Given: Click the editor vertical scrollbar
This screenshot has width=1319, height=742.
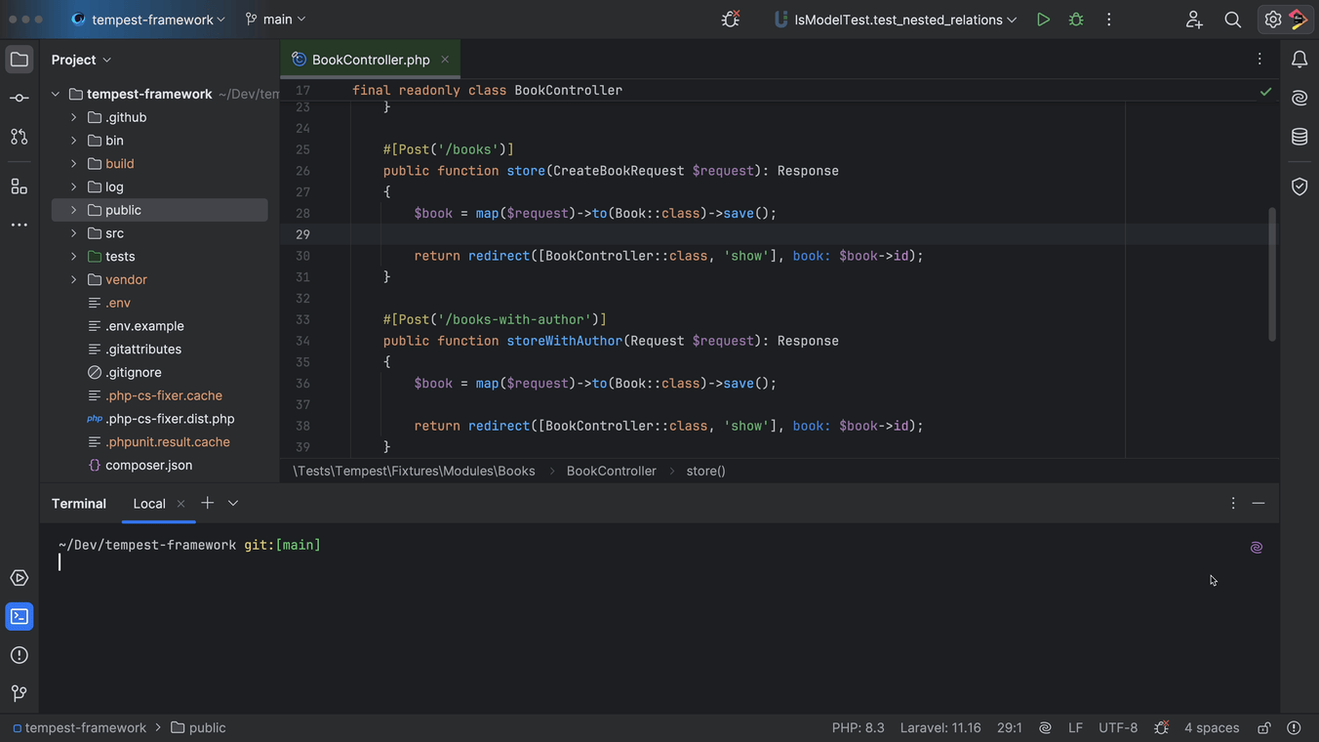Looking at the screenshot, I should [1272, 273].
